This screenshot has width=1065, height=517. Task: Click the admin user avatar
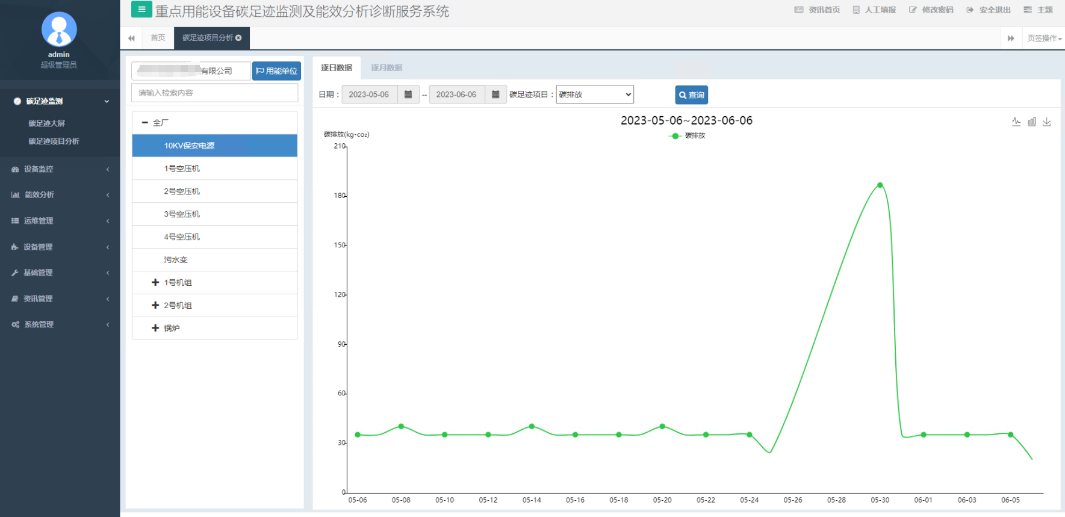click(59, 29)
